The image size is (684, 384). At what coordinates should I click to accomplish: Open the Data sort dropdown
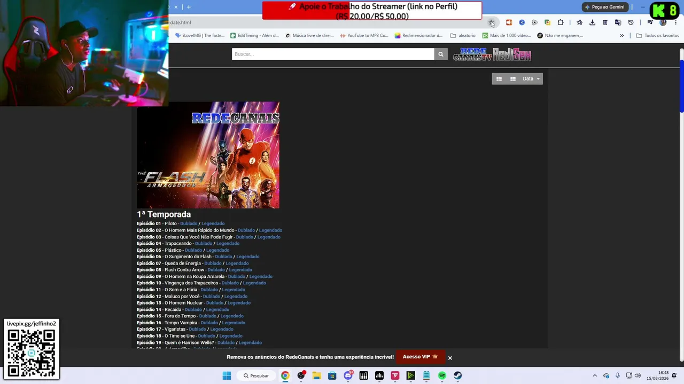pyautogui.click(x=531, y=79)
